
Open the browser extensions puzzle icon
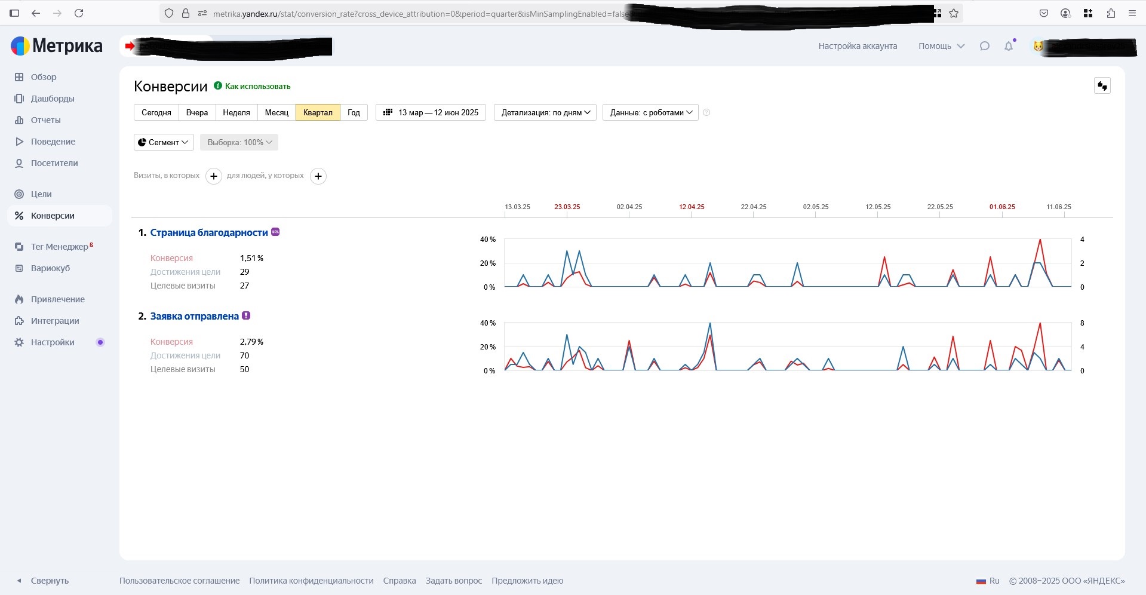[1111, 13]
